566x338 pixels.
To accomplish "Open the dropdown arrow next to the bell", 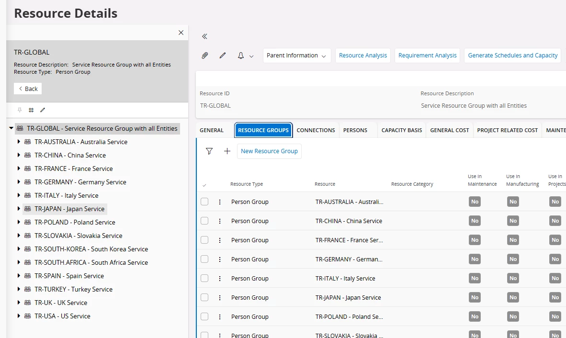I will point(251,56).
